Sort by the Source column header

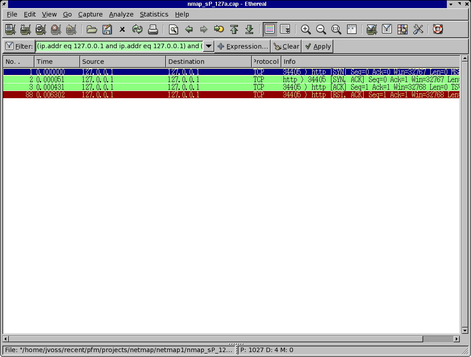(x=123, y=62)
